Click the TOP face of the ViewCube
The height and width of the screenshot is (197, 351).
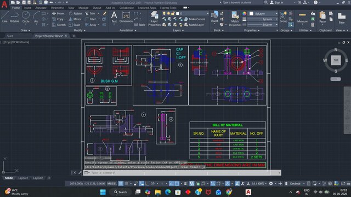click(x=336, y=60)
